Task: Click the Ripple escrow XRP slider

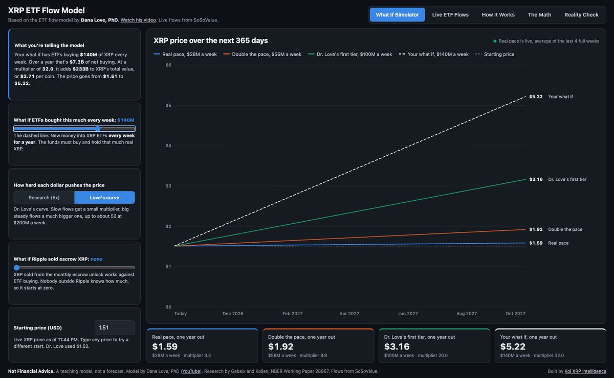Action: click(x=74, y=268)
